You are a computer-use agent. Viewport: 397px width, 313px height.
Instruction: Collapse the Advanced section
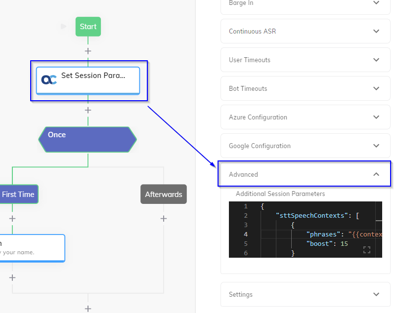(x=306, y=174)
